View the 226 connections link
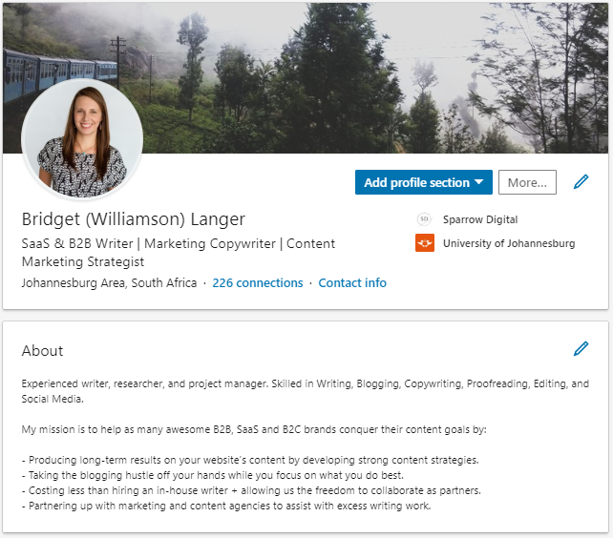 click(x=258, y=283)
